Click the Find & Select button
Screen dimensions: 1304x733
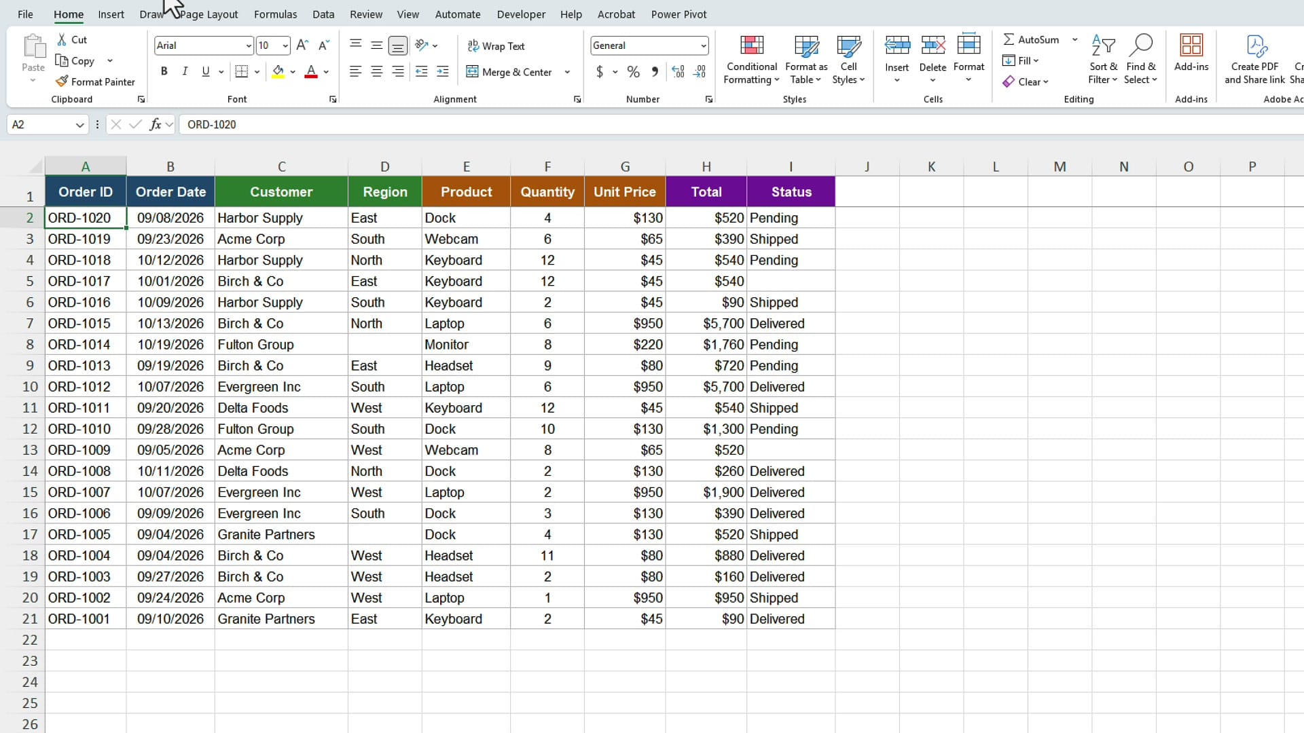click(1140, 60)
